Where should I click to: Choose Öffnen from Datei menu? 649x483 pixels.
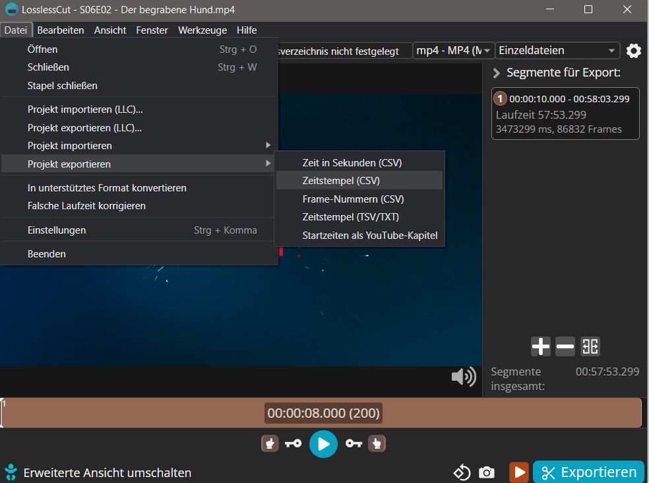point(139,49)
